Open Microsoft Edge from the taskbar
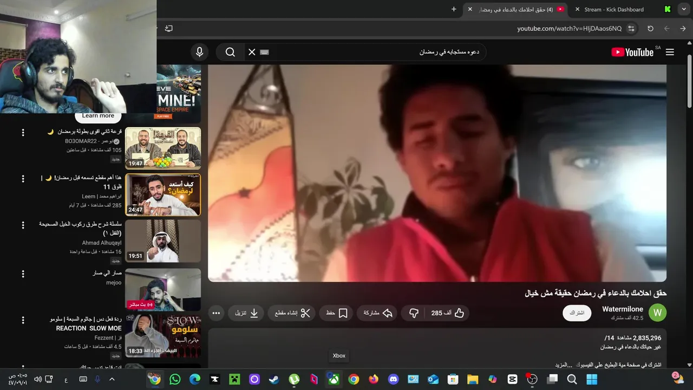 (195, 379)
